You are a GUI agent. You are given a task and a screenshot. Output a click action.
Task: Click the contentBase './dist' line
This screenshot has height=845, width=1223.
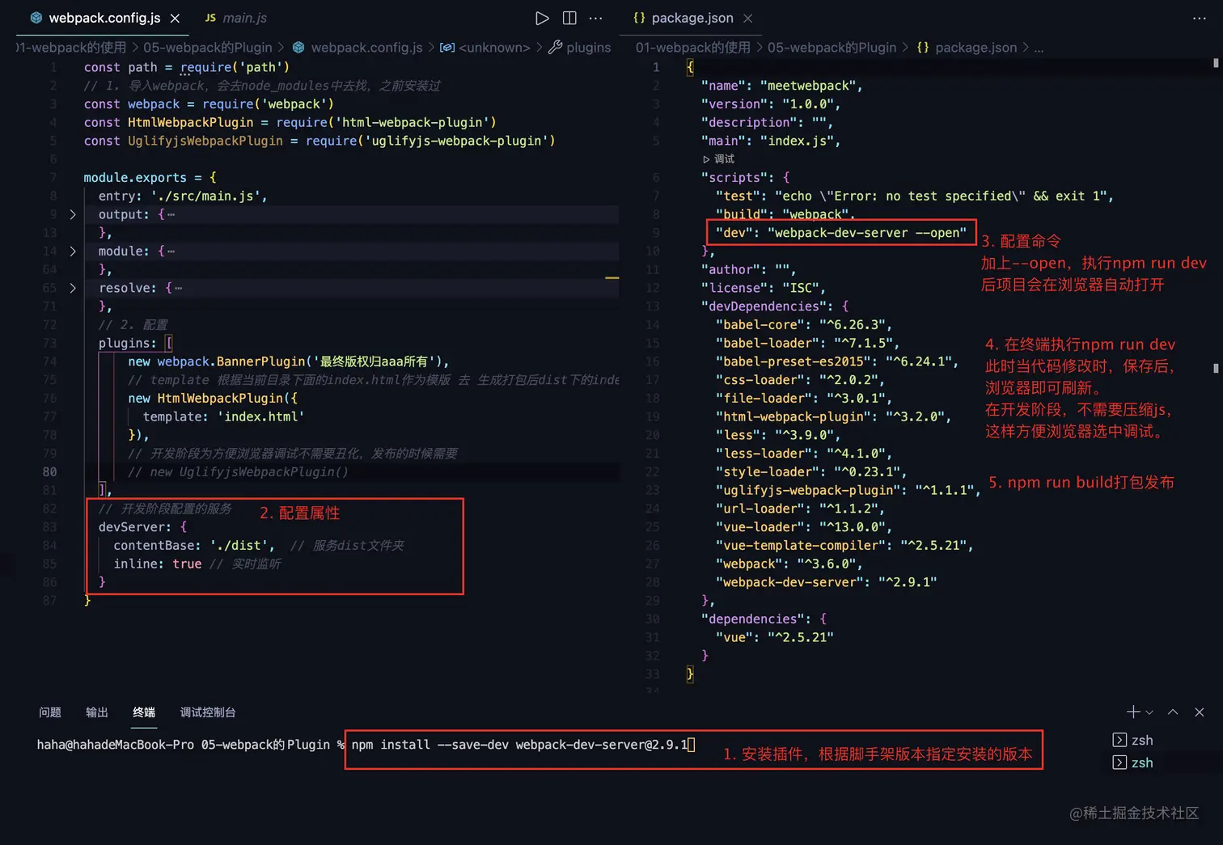coord(194,546)
